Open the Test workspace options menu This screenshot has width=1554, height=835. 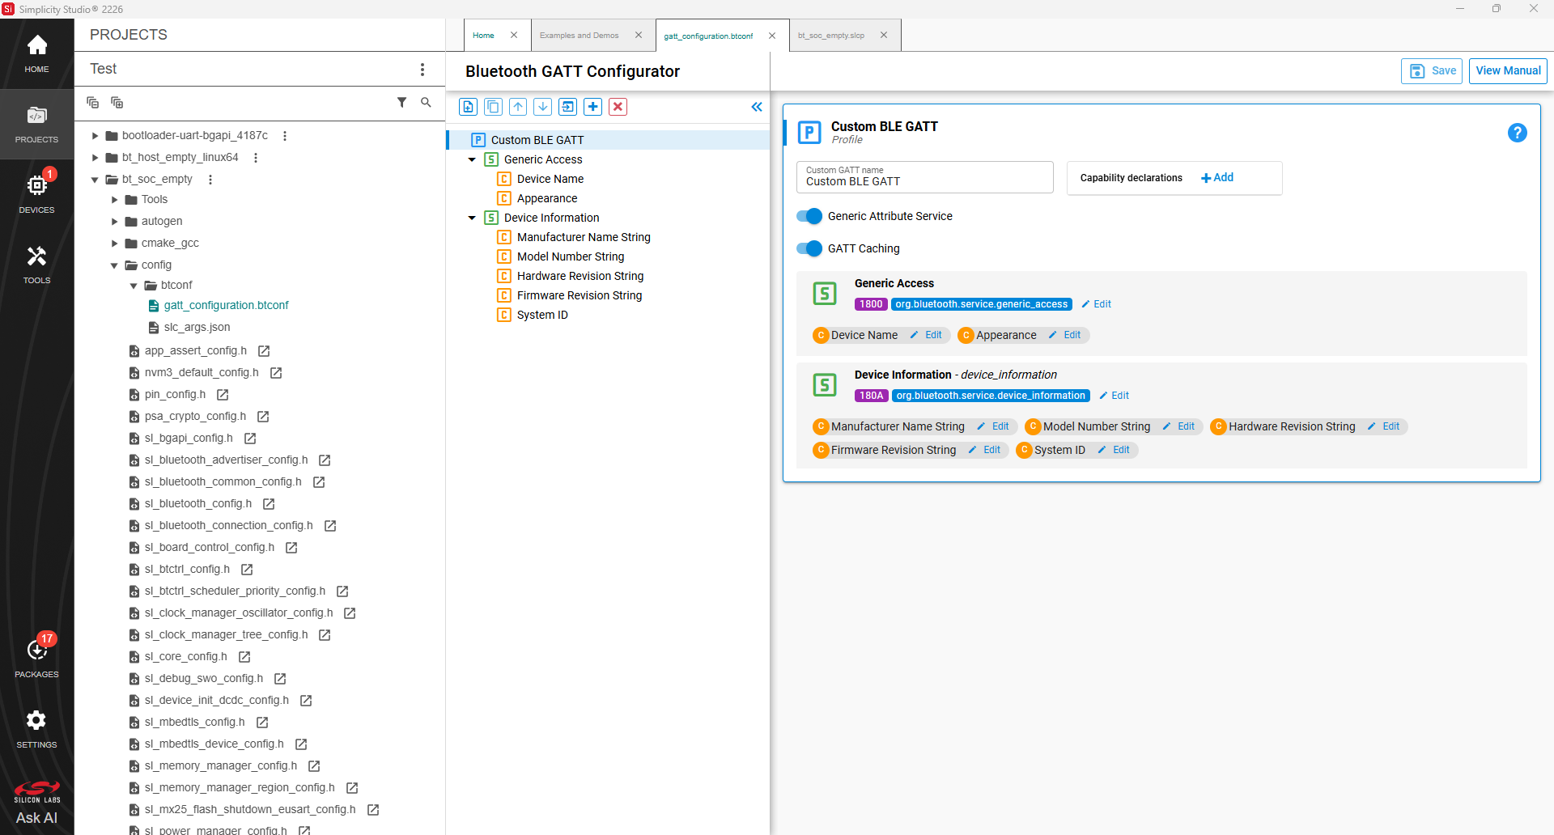(x=422, y=70)
